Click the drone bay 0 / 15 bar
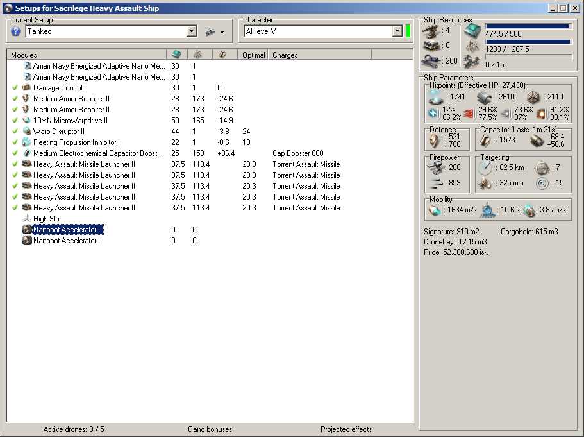 pos(528,57)
